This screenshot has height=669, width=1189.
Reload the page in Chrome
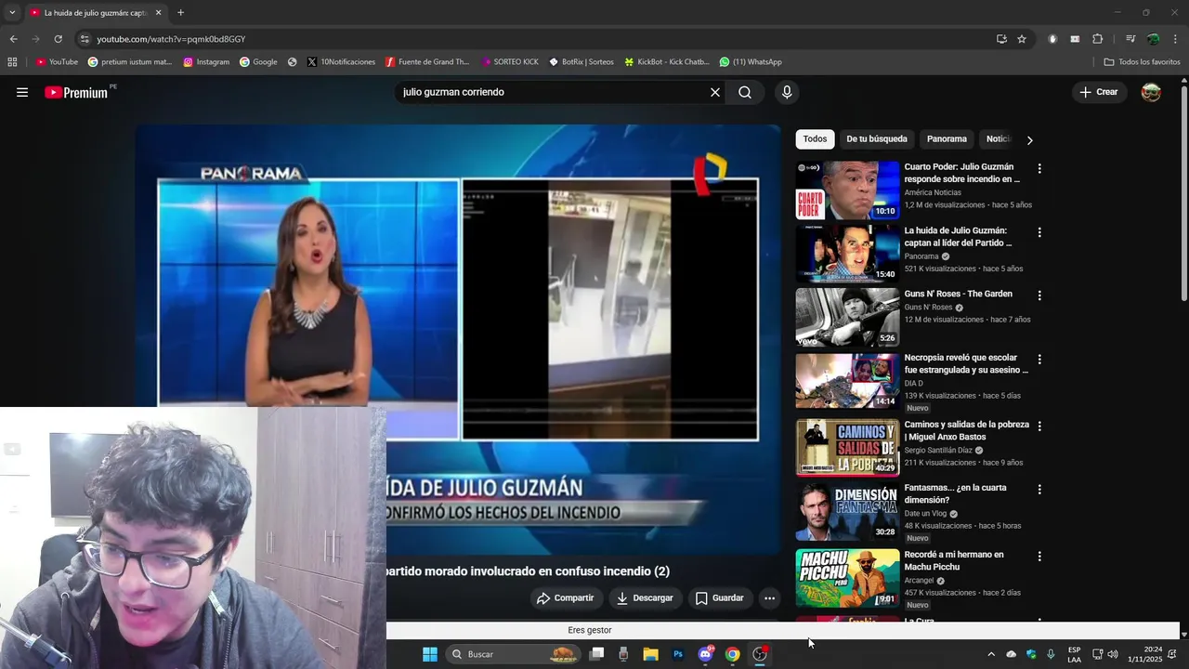coord(58,39)
